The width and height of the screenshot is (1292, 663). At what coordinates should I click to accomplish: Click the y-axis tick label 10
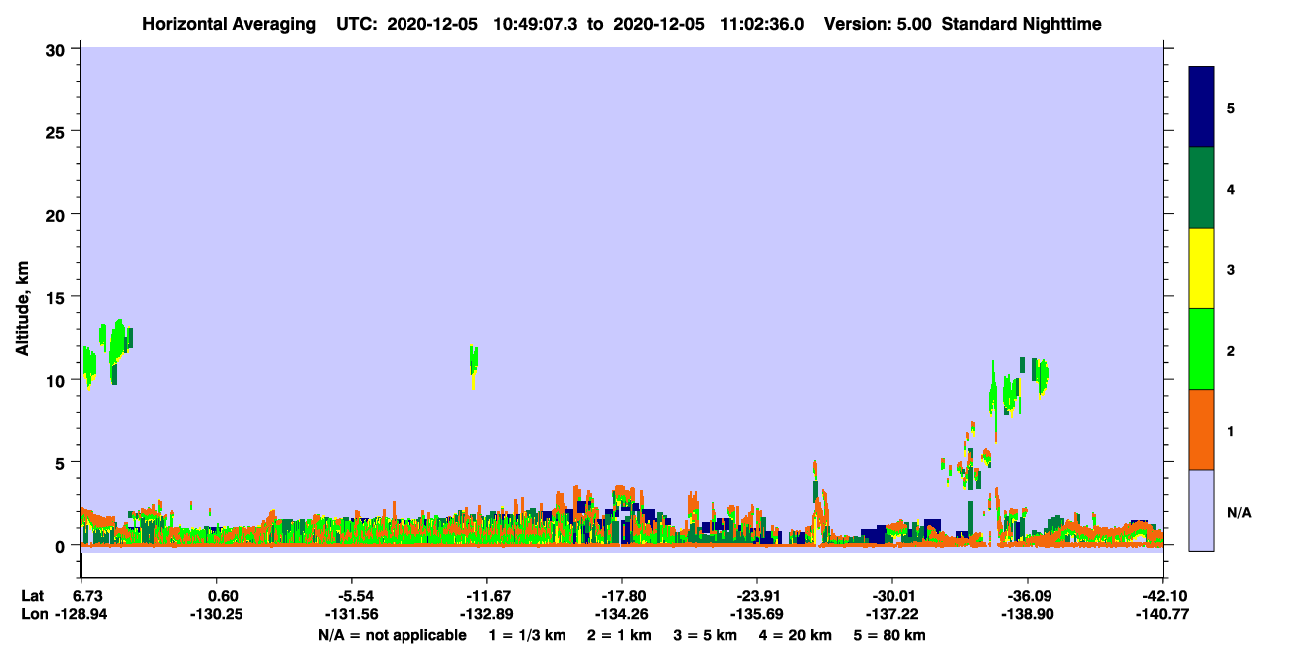pyautogui.click(x=58, y=380)
